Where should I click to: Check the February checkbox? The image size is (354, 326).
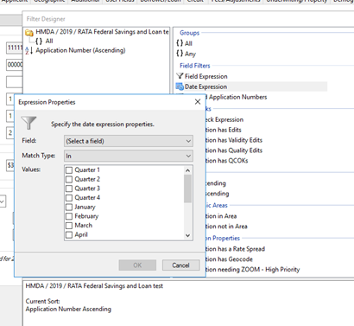coord(69,216)
